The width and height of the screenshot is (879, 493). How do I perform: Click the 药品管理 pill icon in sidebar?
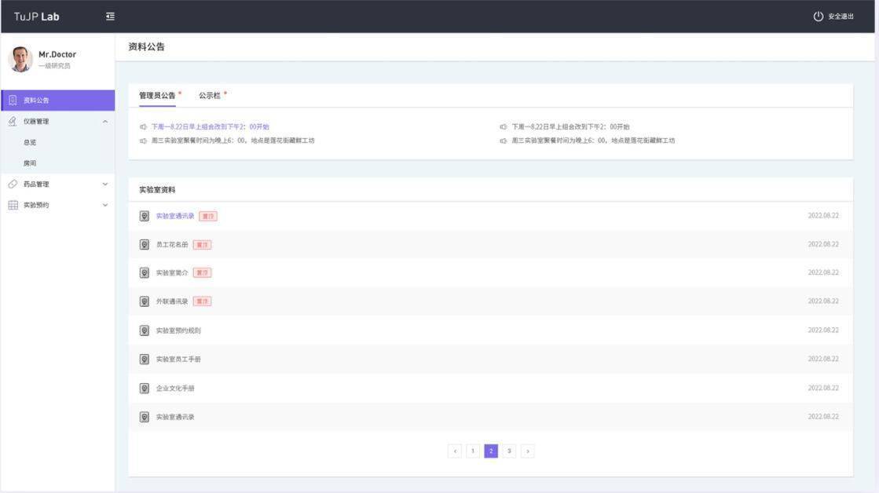(13, 184)
